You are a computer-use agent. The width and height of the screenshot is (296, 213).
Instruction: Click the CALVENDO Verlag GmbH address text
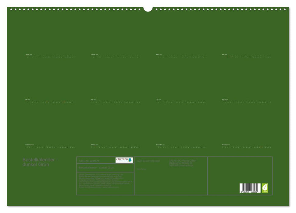[182, 163]
